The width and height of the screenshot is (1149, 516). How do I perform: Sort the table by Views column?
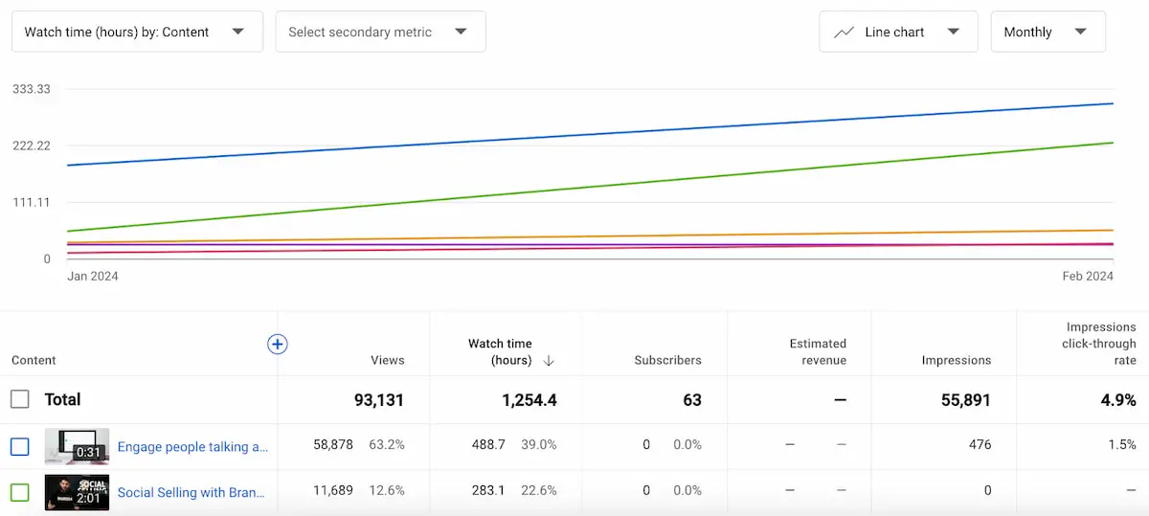coord(387,360)
